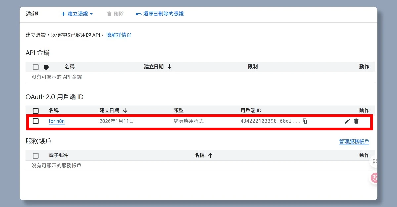Click the undo arrow icon beside 還原已刪除的憑證
Image resolution: width=397 pixels, height=207 pixels.
tap(139, 14)
